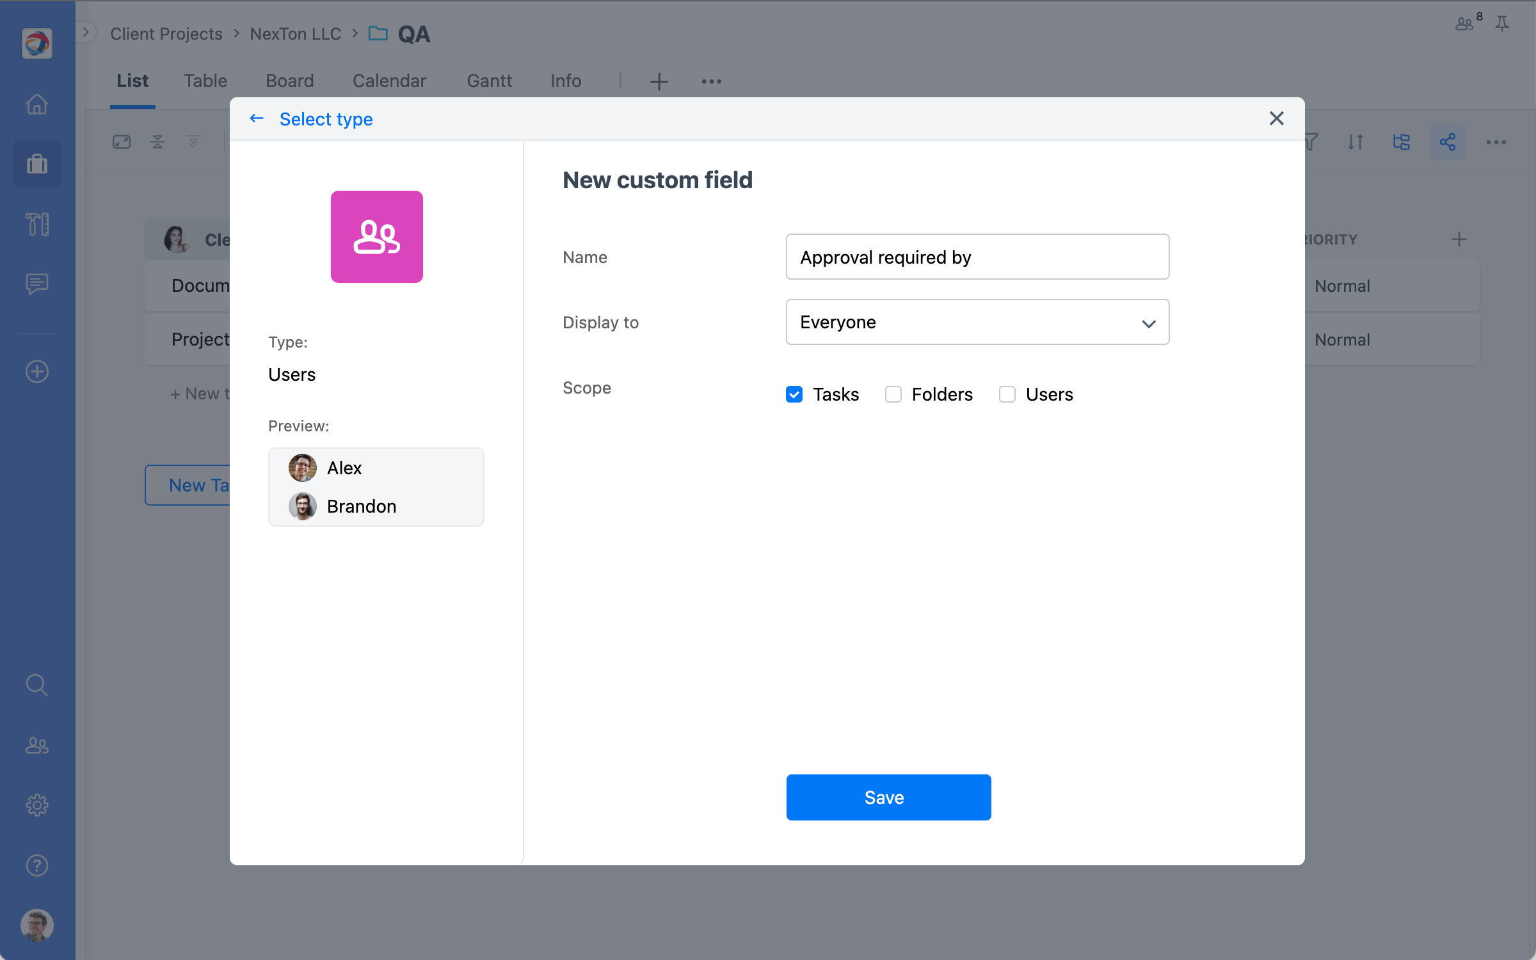
Task: Open chat messages icon in sidebar
Action: click(37, 284)
